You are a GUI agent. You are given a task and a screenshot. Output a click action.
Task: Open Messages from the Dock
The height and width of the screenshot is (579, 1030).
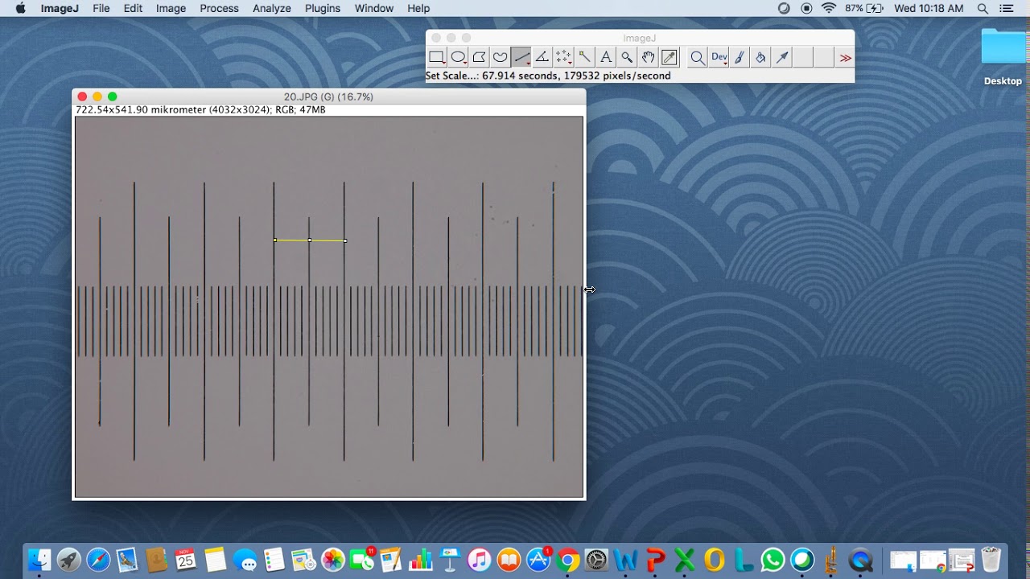click(x=245, y=559)
